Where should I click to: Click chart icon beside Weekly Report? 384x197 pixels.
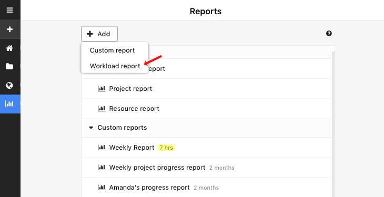pyautogui.click(x=102, y=148)
